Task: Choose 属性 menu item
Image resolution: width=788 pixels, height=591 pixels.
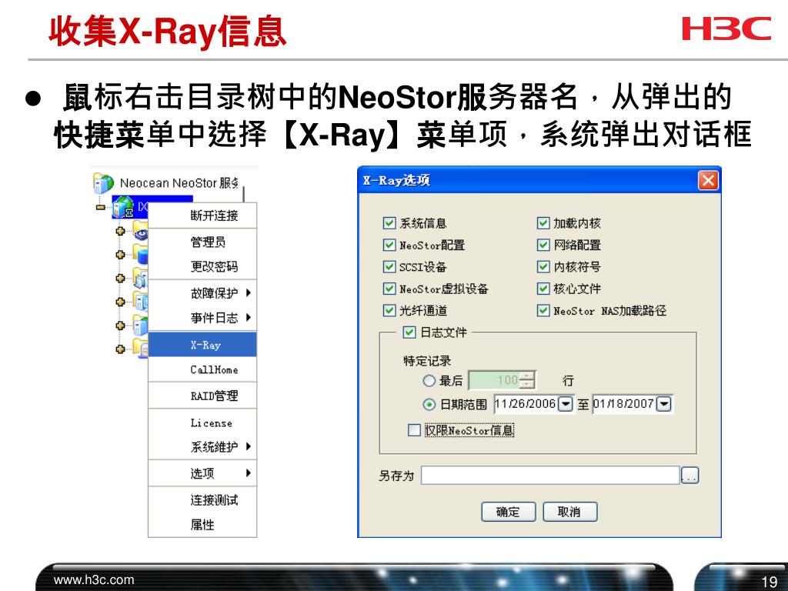Action: (x=202, y=525)
